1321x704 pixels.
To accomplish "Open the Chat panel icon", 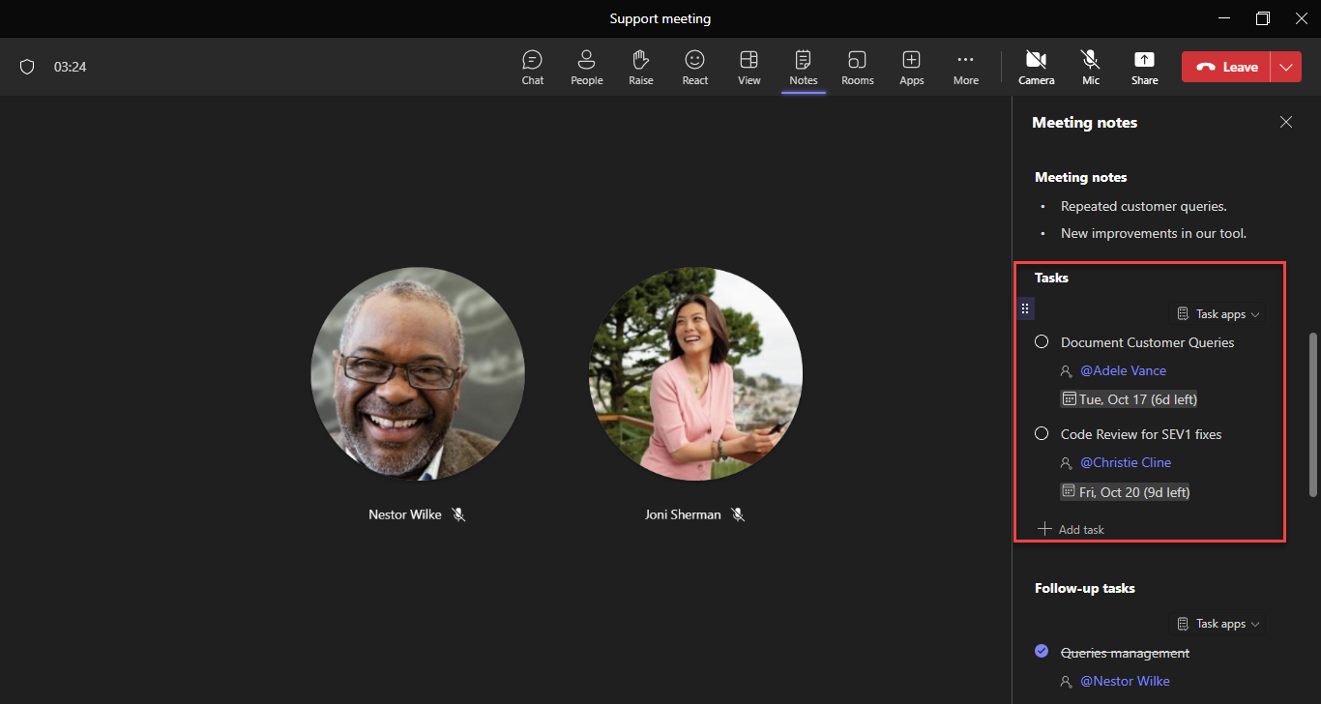I will pos(532,67).
